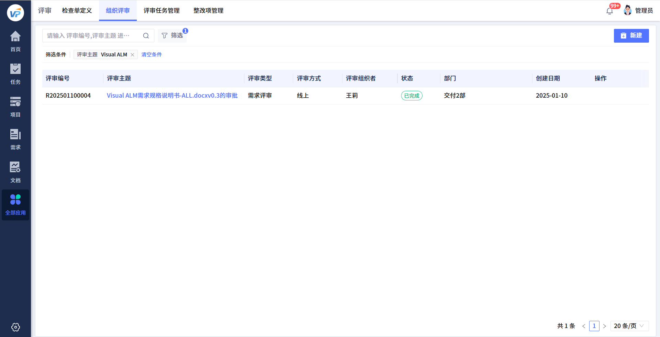Open the Visual ALM 需求规格说明书 review link
The width and height of the screenshot is (660, 337).
tap(172, 95)
